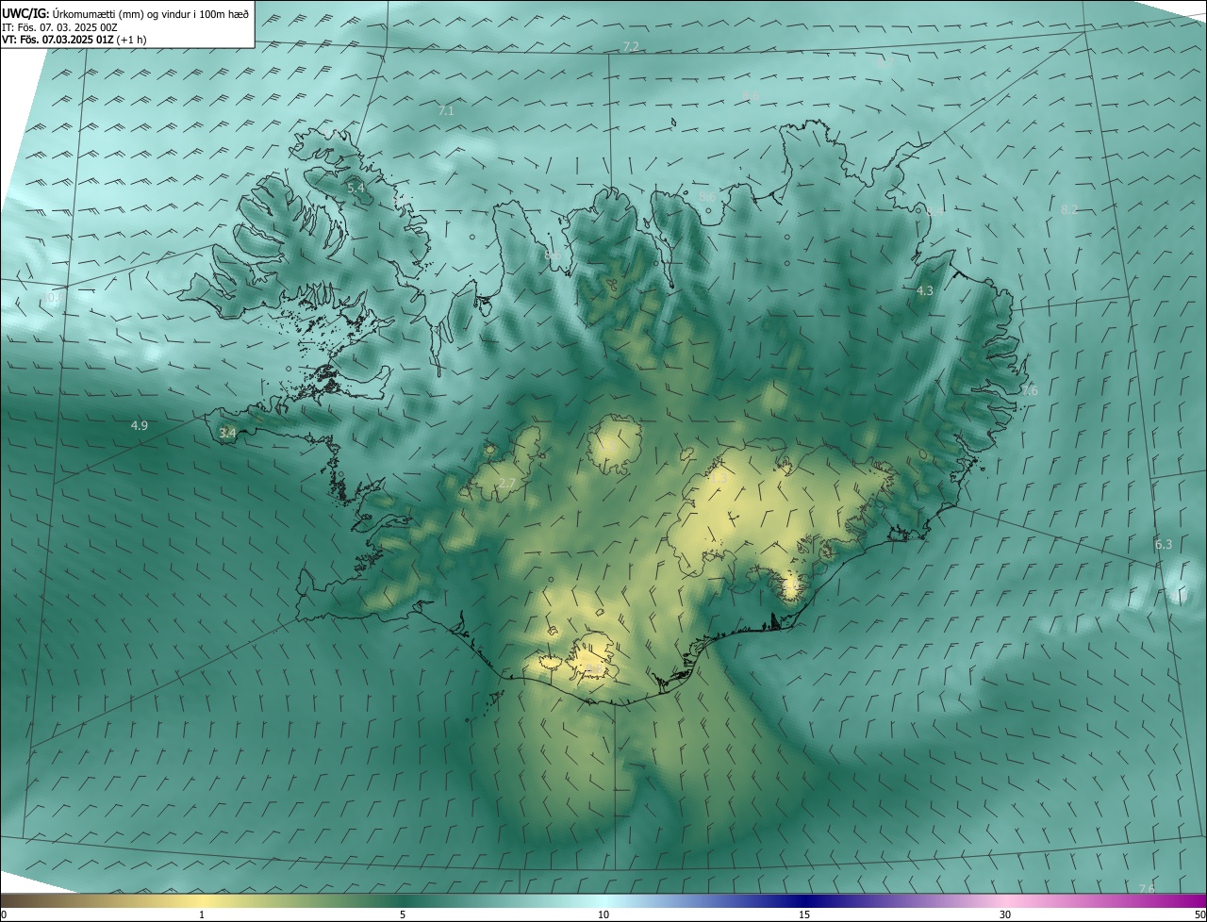Select the 5.4 value over the Westfjords
The image size is (1207, 922).
click(355, 189)
